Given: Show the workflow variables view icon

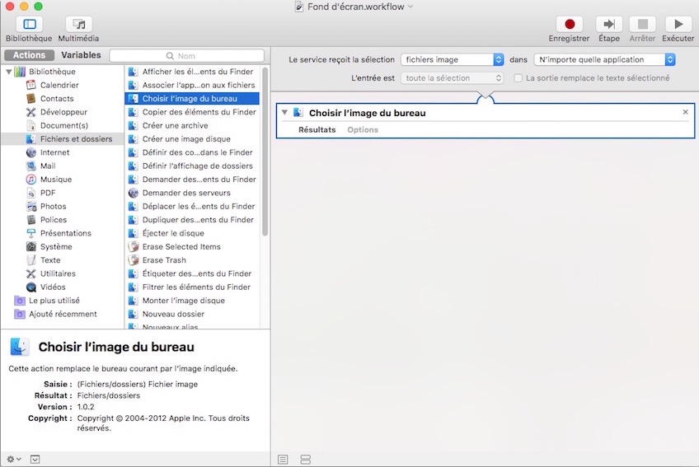Looking at the screenshot, I should point(305,460).
